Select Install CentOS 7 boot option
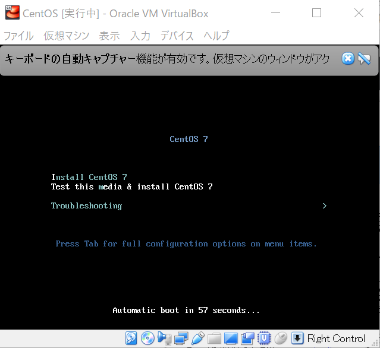380x348 pixels. click(x=89, y=177)
